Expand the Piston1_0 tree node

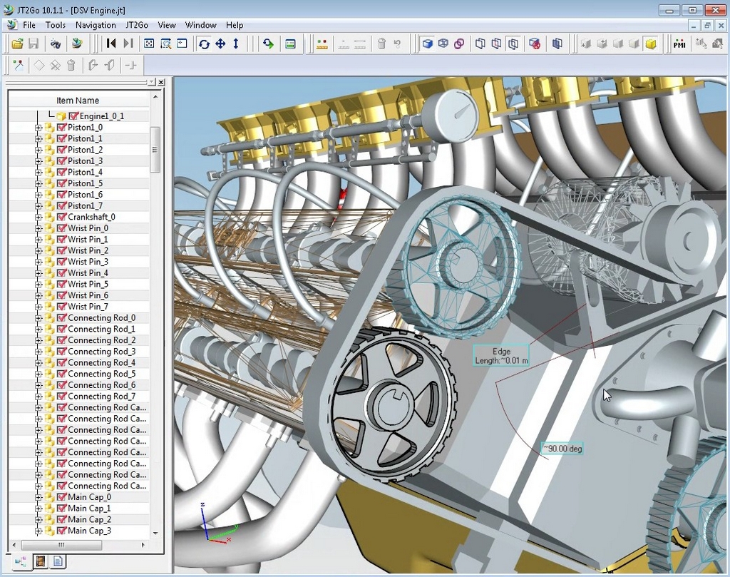38,128
